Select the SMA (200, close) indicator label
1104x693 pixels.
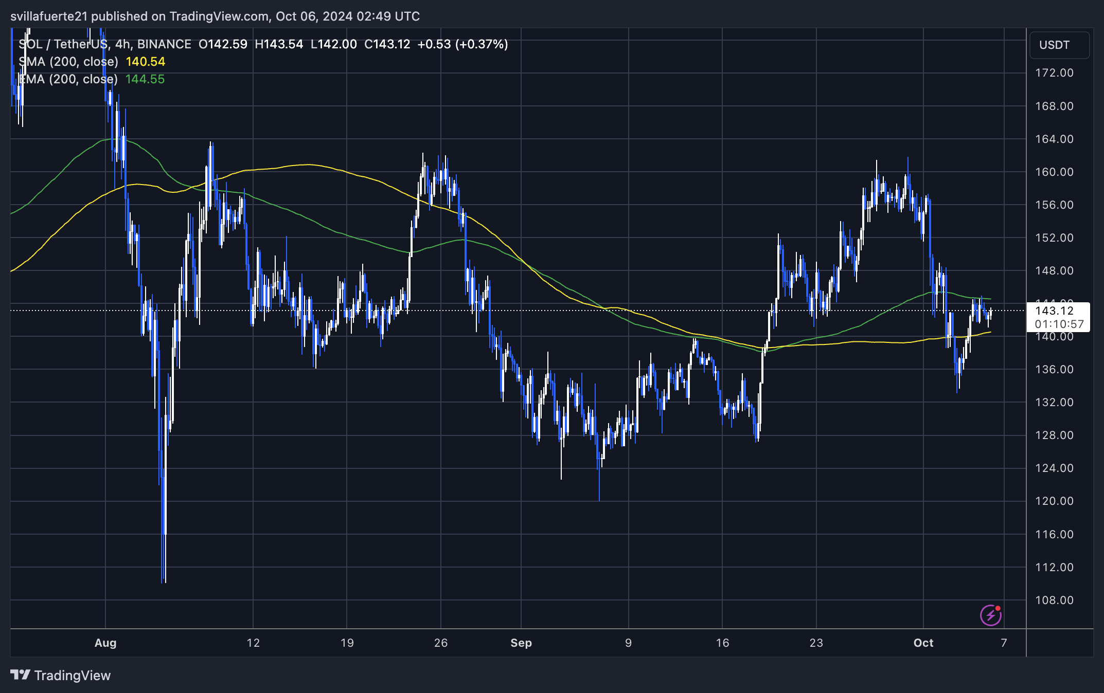pos(68,62)
